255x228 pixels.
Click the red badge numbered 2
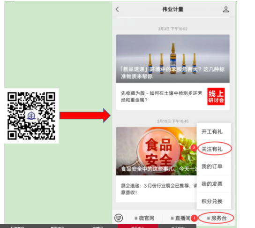pos(194,148)
